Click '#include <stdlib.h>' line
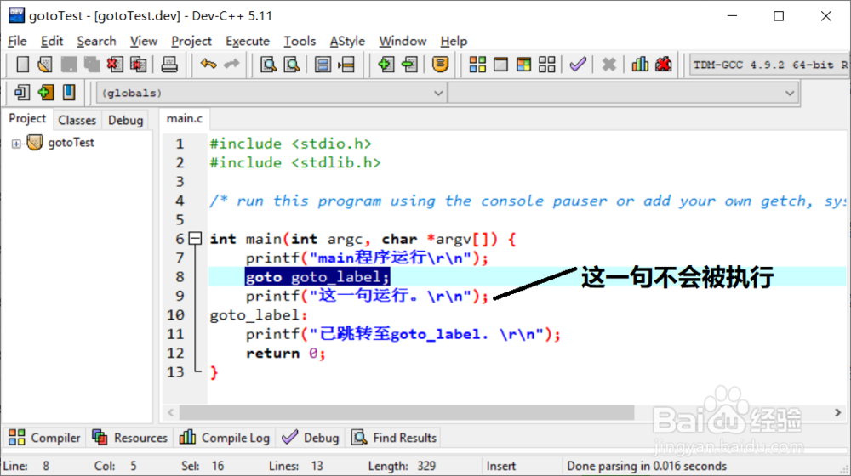 (x=295, y=162)
